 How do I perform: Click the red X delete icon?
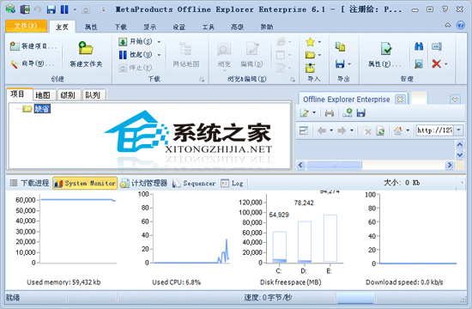coord(437,64)
